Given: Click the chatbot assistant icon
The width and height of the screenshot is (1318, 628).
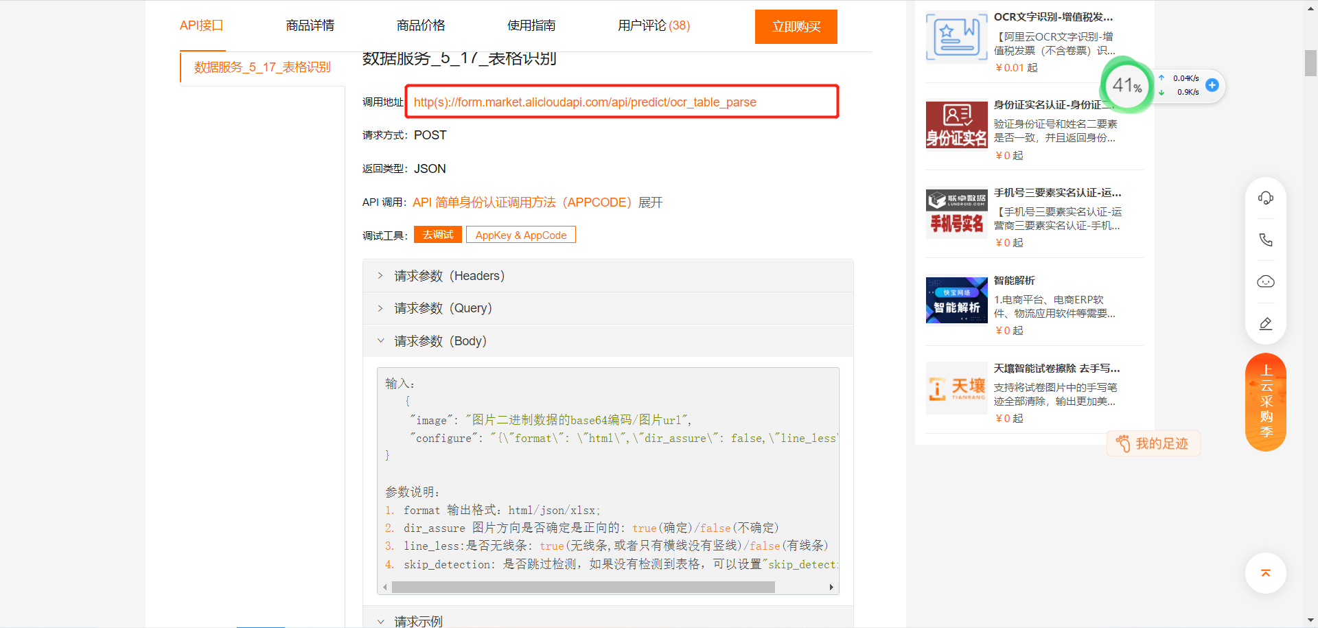Looking at the screenshot, I should [x=1266, y=281].
